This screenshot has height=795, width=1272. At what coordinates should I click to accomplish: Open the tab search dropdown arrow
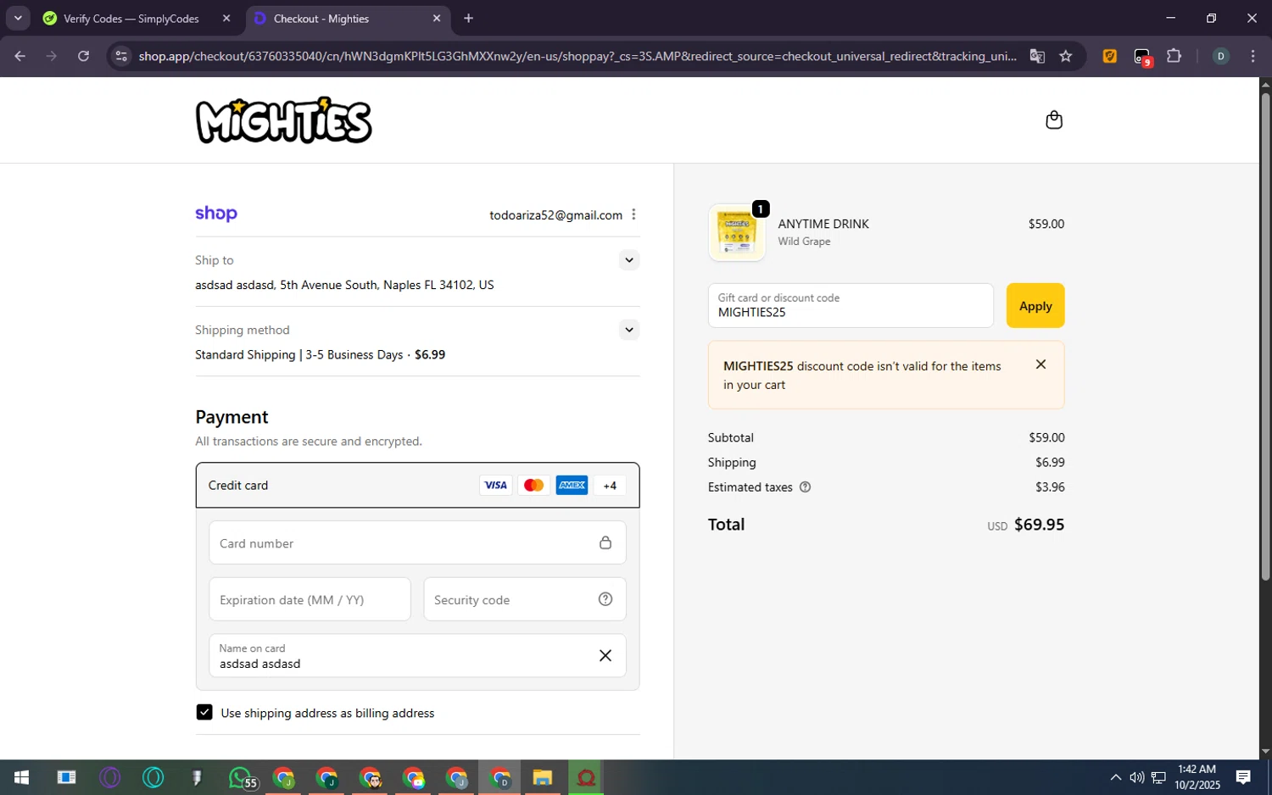[18, 18]
